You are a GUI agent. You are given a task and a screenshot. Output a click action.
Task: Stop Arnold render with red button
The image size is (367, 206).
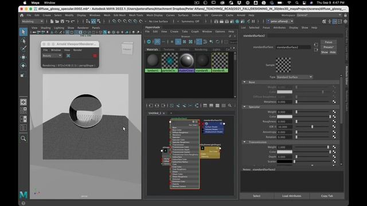pyautogui.click(x=95, y=56)
